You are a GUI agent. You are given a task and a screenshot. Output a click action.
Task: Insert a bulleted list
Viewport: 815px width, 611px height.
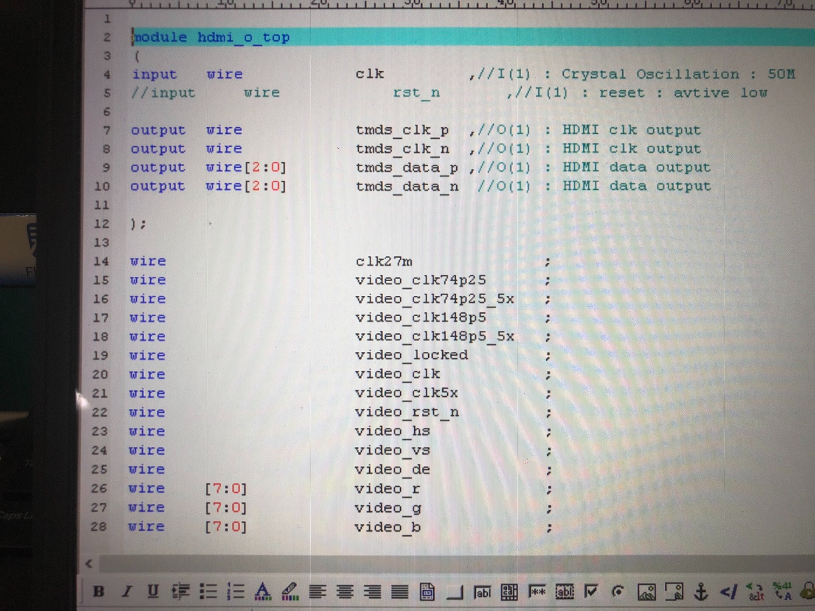click(208, 591)
